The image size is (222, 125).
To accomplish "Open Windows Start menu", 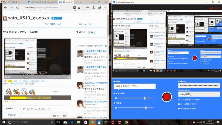I will tap(4, 122).
